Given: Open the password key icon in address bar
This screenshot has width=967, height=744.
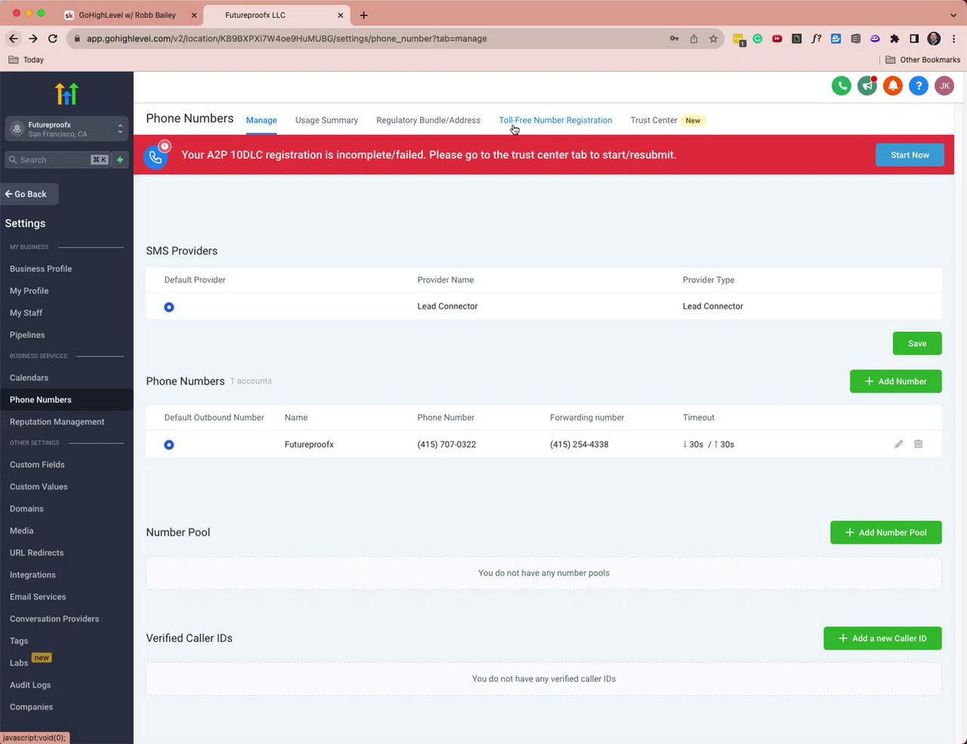Looking at the screenshot, I should [x=674, y=39].
